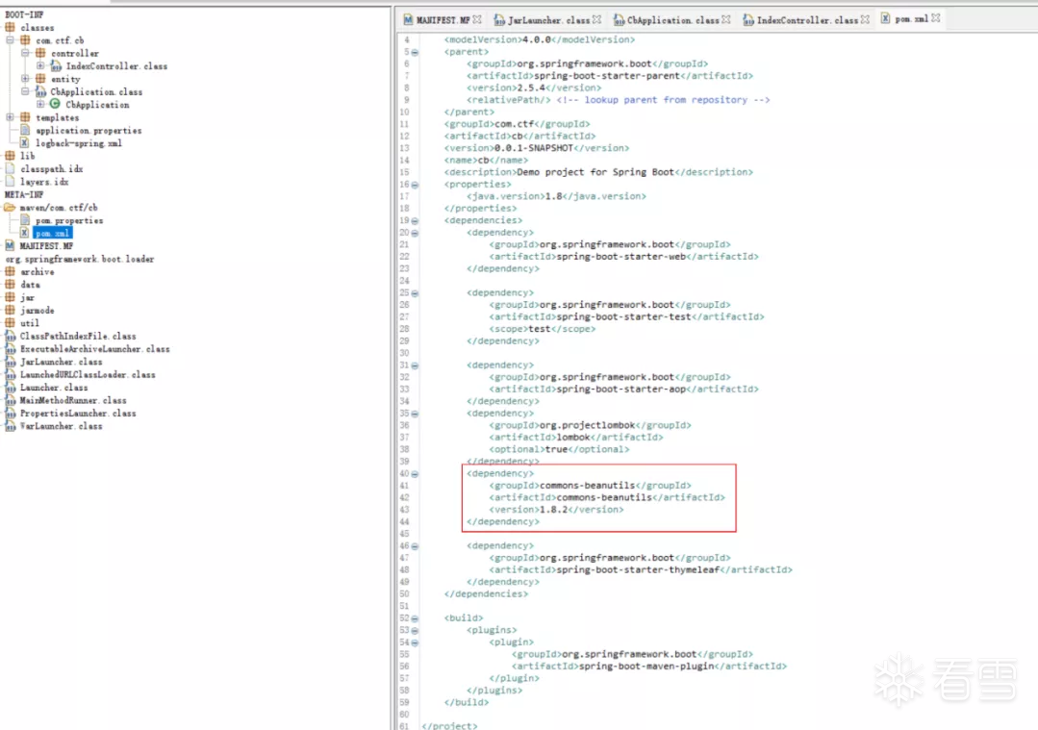Image resolution: width=1038 pixels, height=730 pixels.
Task: Close the MANIFEST.MF tab
Action: [x=477, y=19]
